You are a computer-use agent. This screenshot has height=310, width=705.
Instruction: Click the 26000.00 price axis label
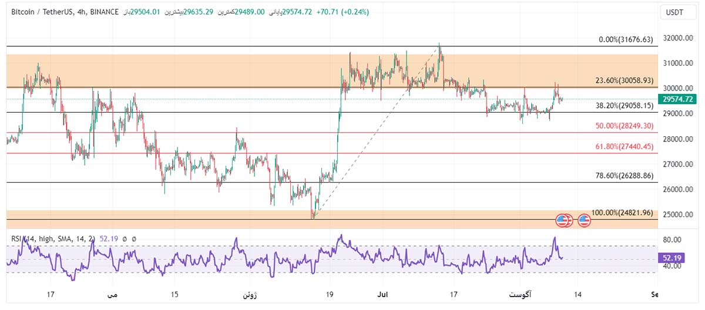point(679,190)
